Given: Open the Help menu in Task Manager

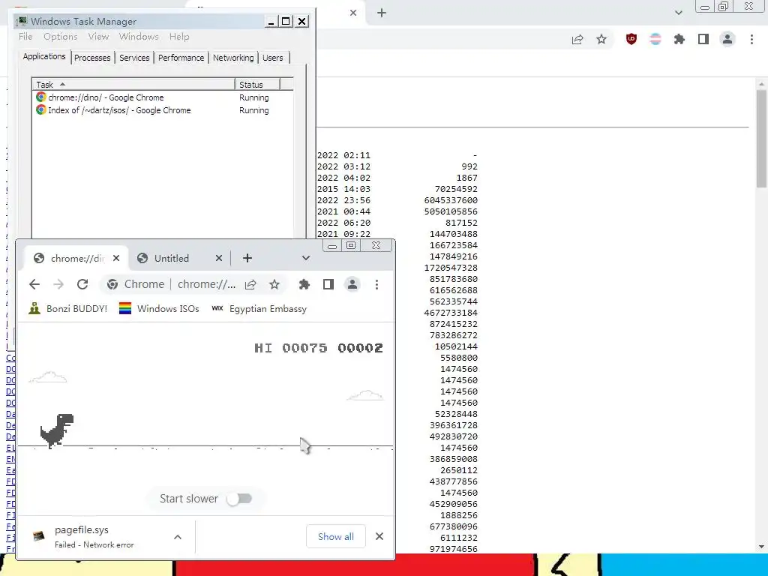Looking at the screenshot, I should pyautogui.click(x=179, y=37).
